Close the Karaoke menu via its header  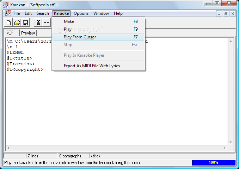[x=61, y=13]
